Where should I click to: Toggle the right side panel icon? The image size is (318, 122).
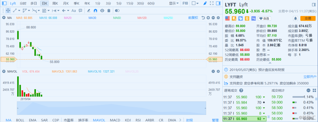[218, 3]
